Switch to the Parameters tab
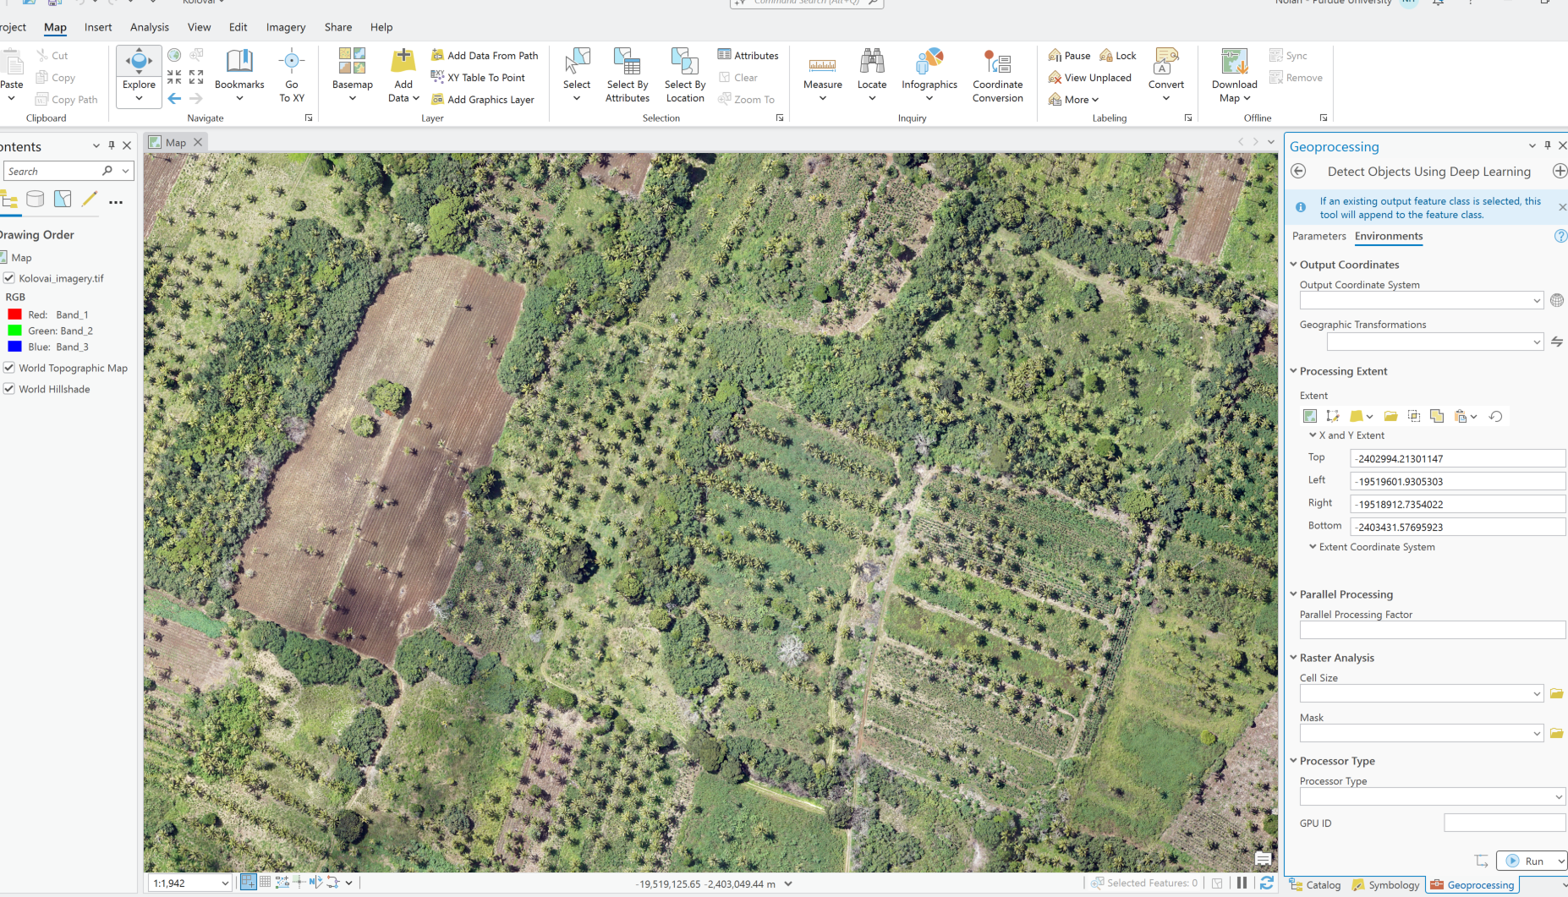 pos(1319,236)
